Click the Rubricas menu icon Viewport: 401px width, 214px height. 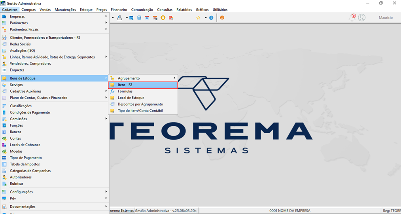pyautogui.click(x=4, y=184)
